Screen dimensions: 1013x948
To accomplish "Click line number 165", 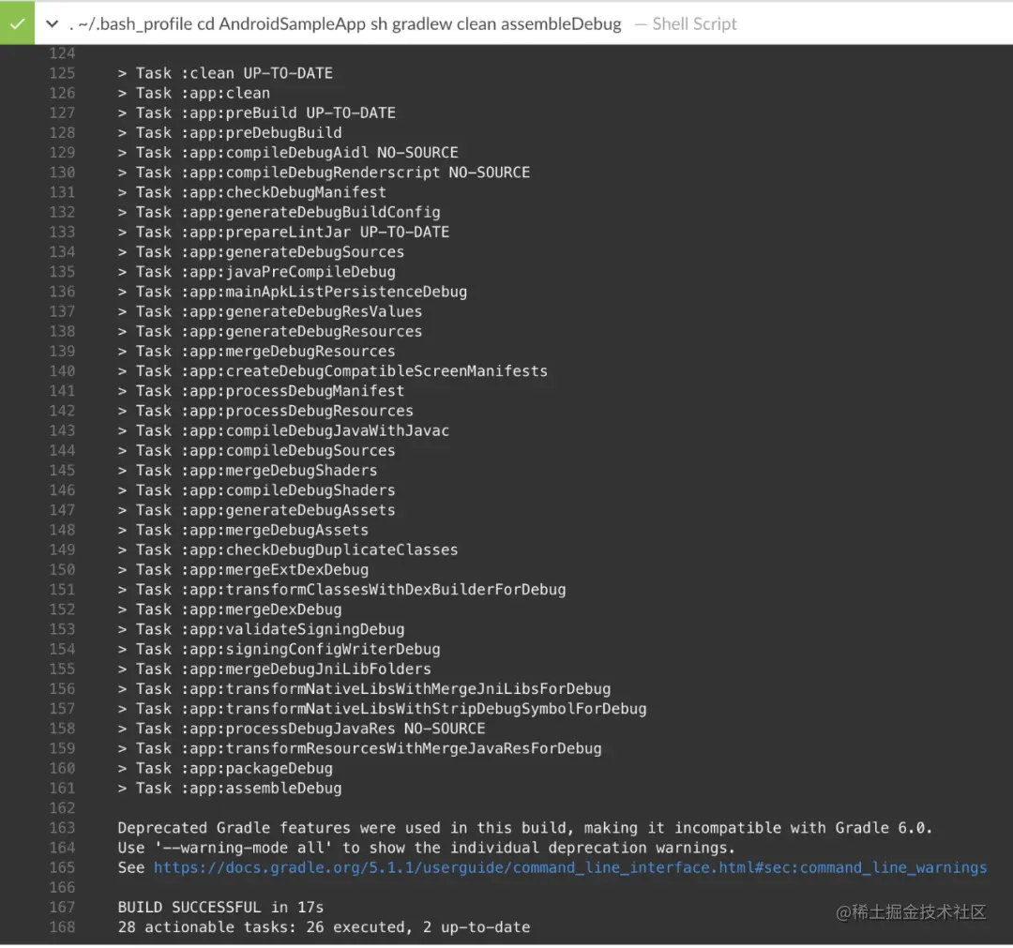I will pos(62,867).
